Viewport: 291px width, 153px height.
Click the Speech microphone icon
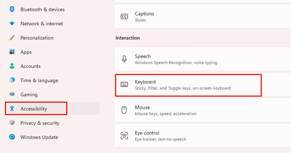(124, 59)
